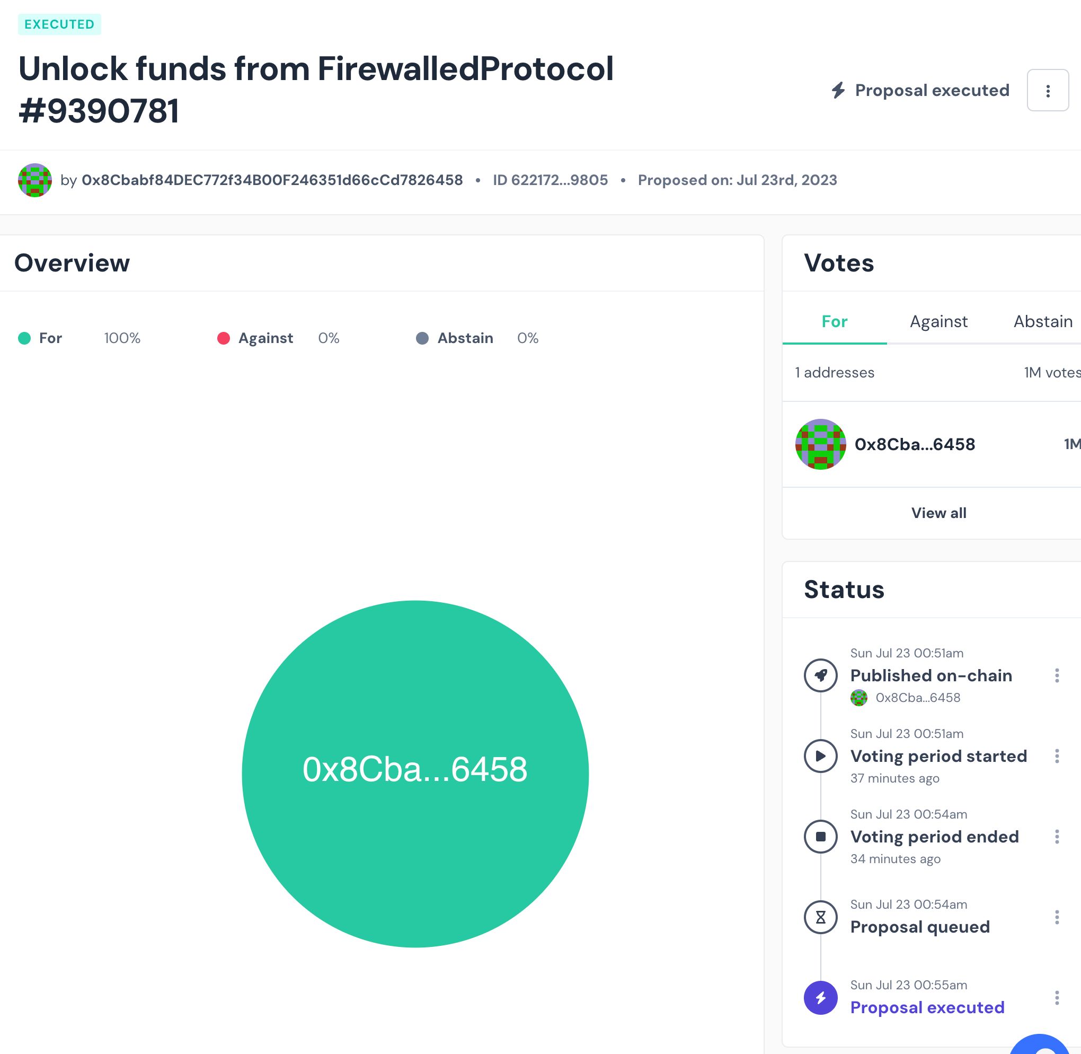
Task: Click the three-dot menu icon top right
Action: tap(1047, 89)
